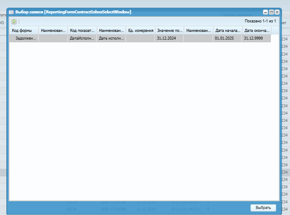Minimize the Выбор записи window
This screenshot has width=290, height=215.
coord(265,12)
